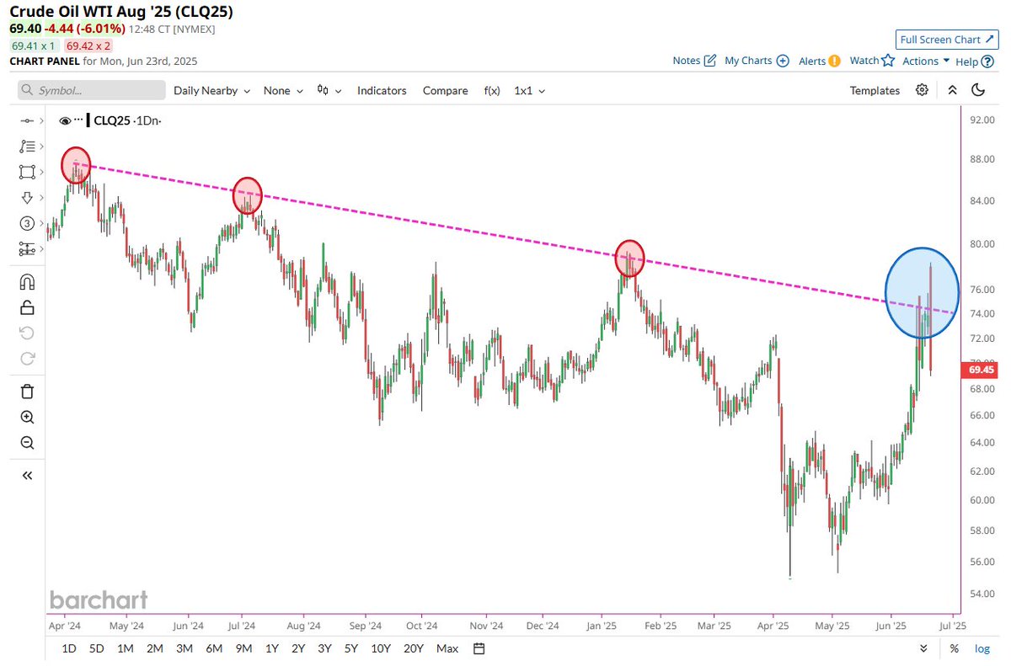Click the trash icon to delete drawings
This screenshot has height=666, width=1011.
coord(26,391)
